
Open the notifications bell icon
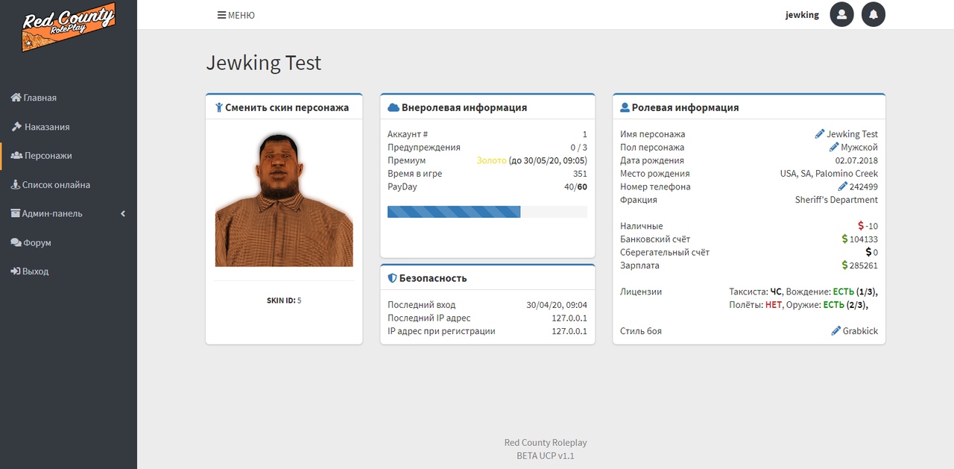pos(874,14)
